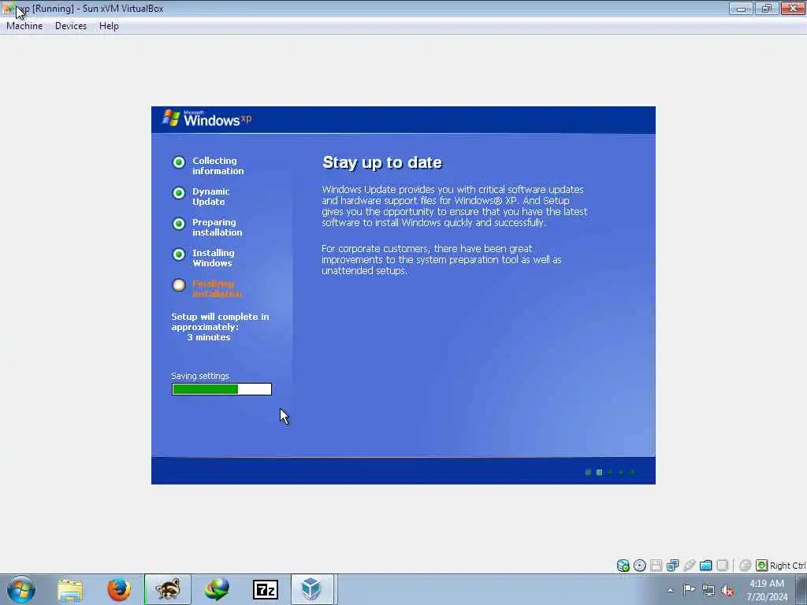
Task: Click the Dynamic Update step bullet
Action: point(179,193)
